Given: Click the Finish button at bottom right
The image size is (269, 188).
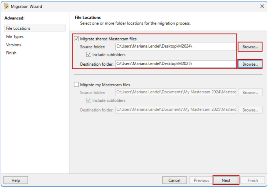Looking at the screenshot, I should click(252, 180).
